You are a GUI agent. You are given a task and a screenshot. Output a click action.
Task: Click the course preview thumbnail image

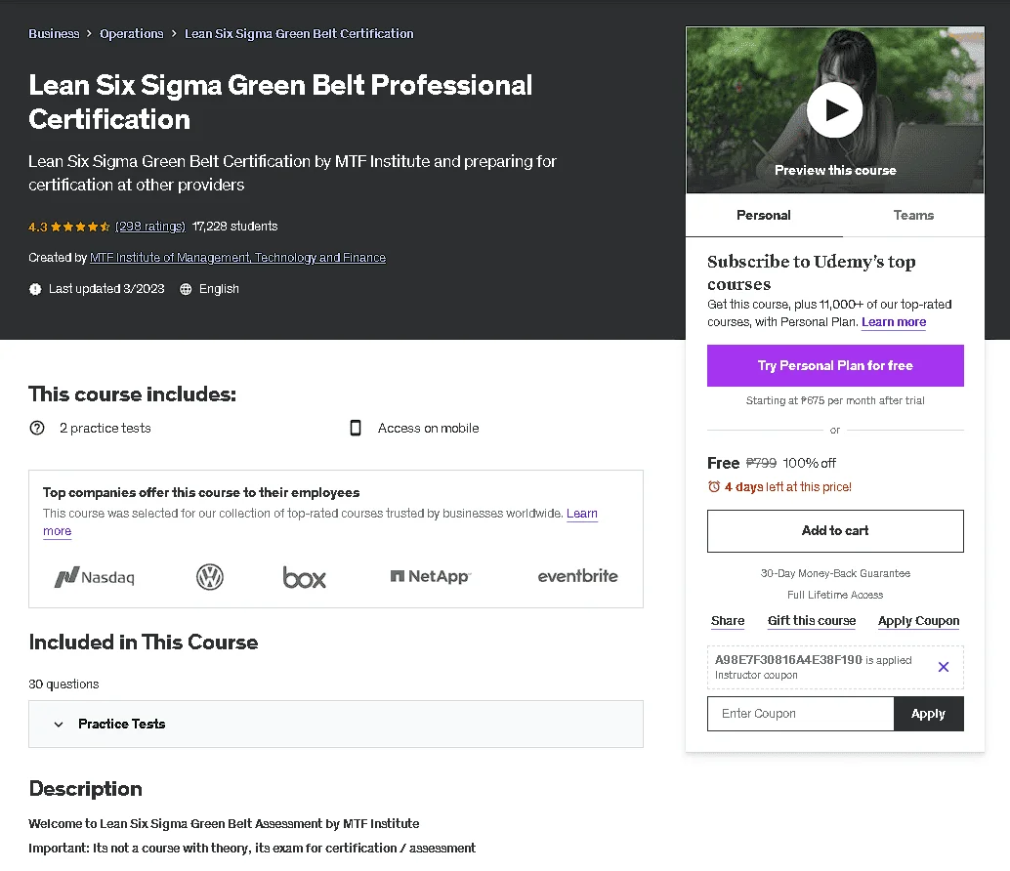click(835, 110)
